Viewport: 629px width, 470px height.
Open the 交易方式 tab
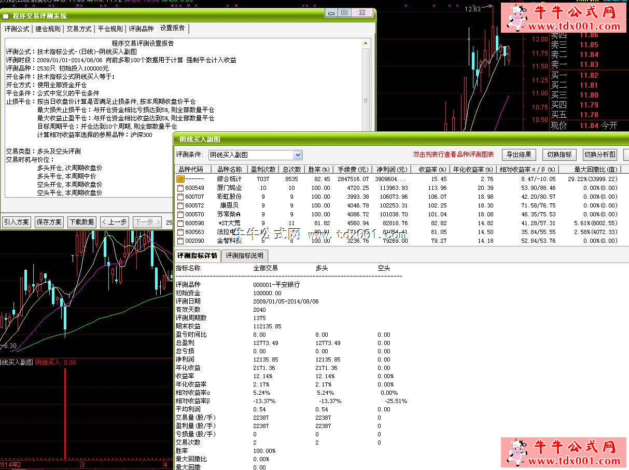(x=79, y=29)
